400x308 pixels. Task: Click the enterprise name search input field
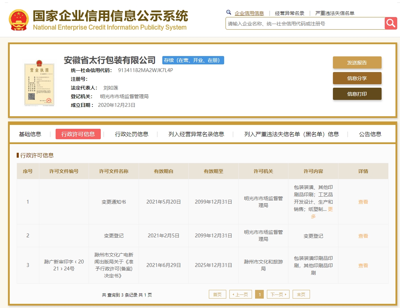click(305, 24)
